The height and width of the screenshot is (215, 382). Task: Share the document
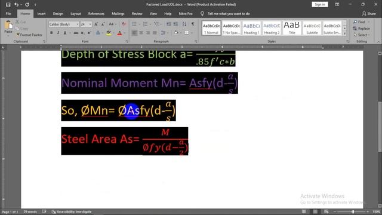[x=369, y=14]
